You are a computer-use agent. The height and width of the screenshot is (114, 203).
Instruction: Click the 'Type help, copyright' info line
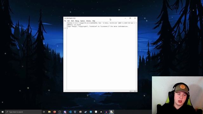point(98,26)
